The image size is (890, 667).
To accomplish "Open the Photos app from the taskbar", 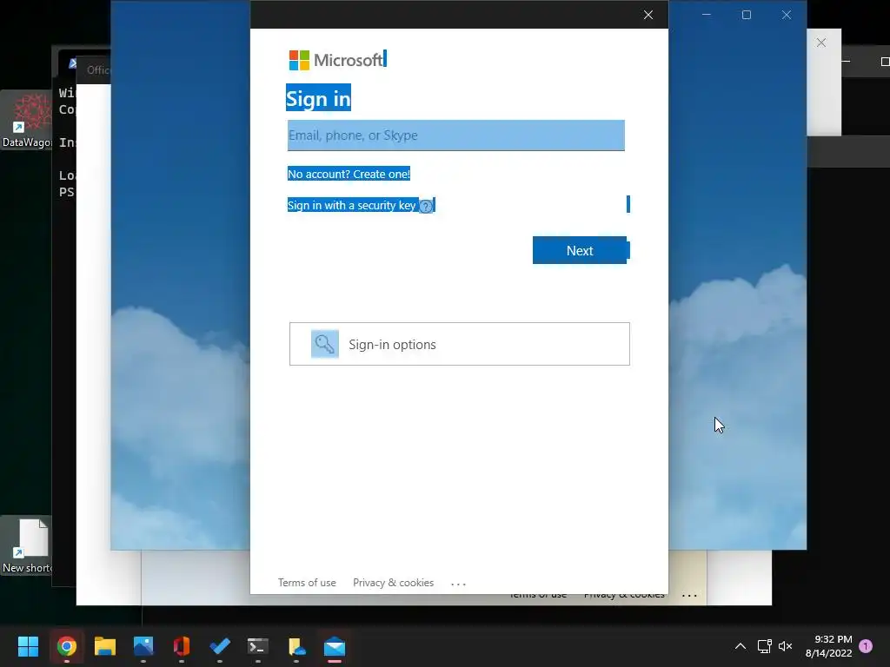I will [x=143, y=646].
